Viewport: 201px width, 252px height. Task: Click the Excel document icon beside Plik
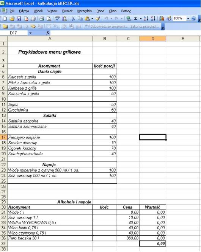4,11
